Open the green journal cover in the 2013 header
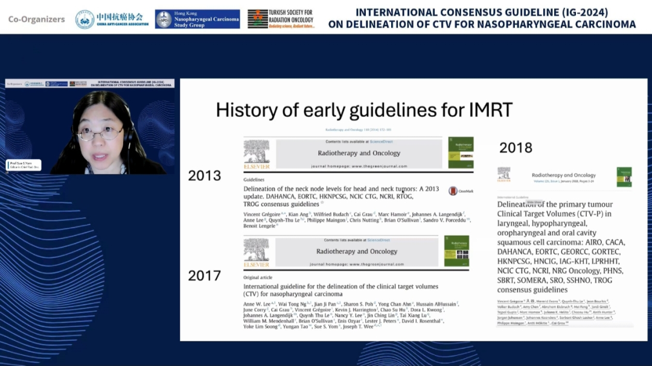The image size is (652, 366). tap(461, 153)
